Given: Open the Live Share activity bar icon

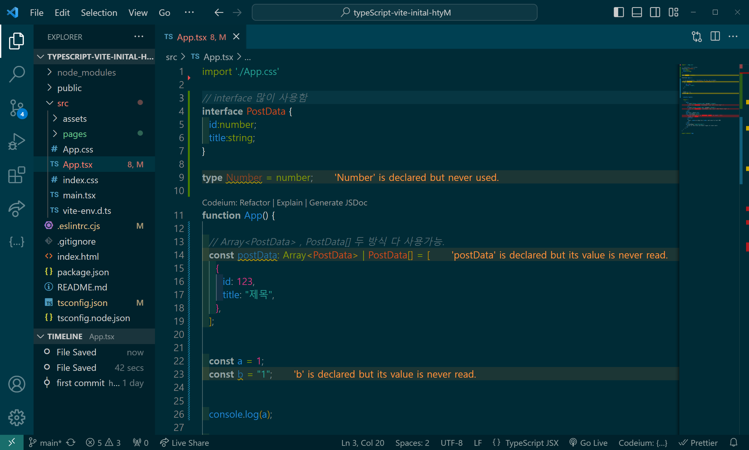Looking at the screenshot, I should 16,209.
